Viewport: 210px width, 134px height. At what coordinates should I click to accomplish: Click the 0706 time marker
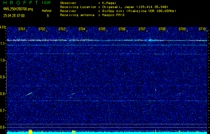coord(122,29)
